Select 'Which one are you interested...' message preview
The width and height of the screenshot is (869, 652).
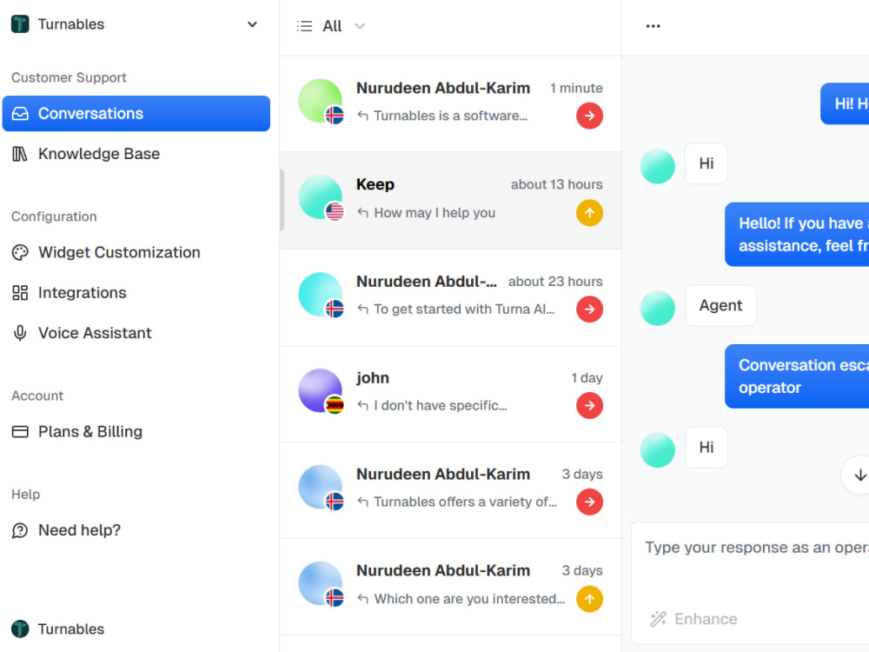(469, 599)
